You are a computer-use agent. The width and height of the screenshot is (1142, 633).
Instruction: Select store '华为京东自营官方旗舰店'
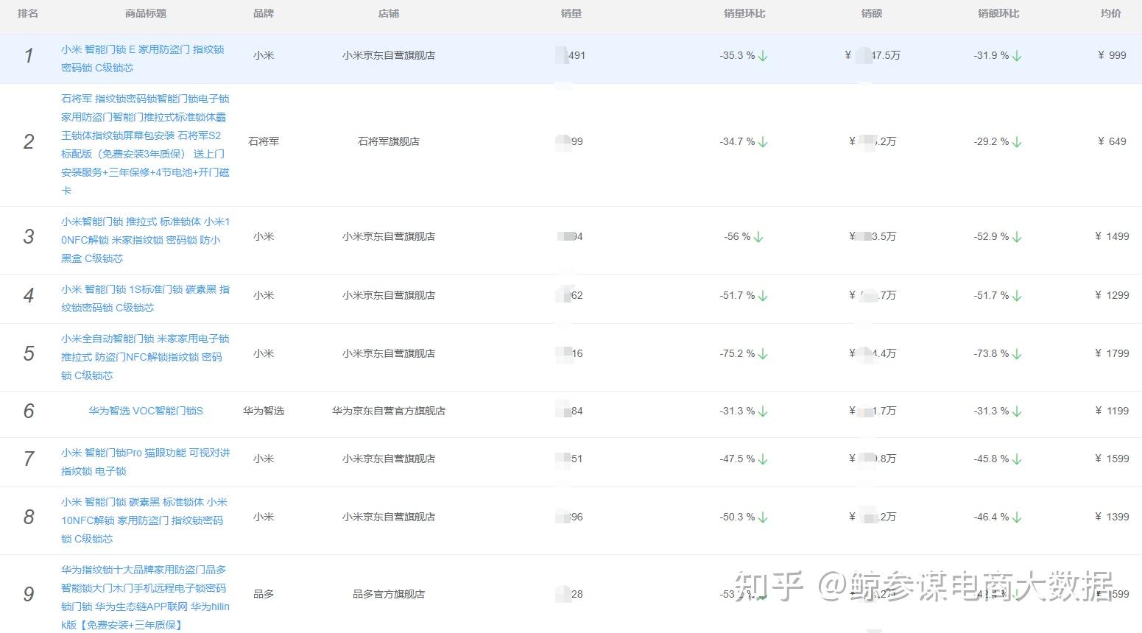tap(389, 411)
